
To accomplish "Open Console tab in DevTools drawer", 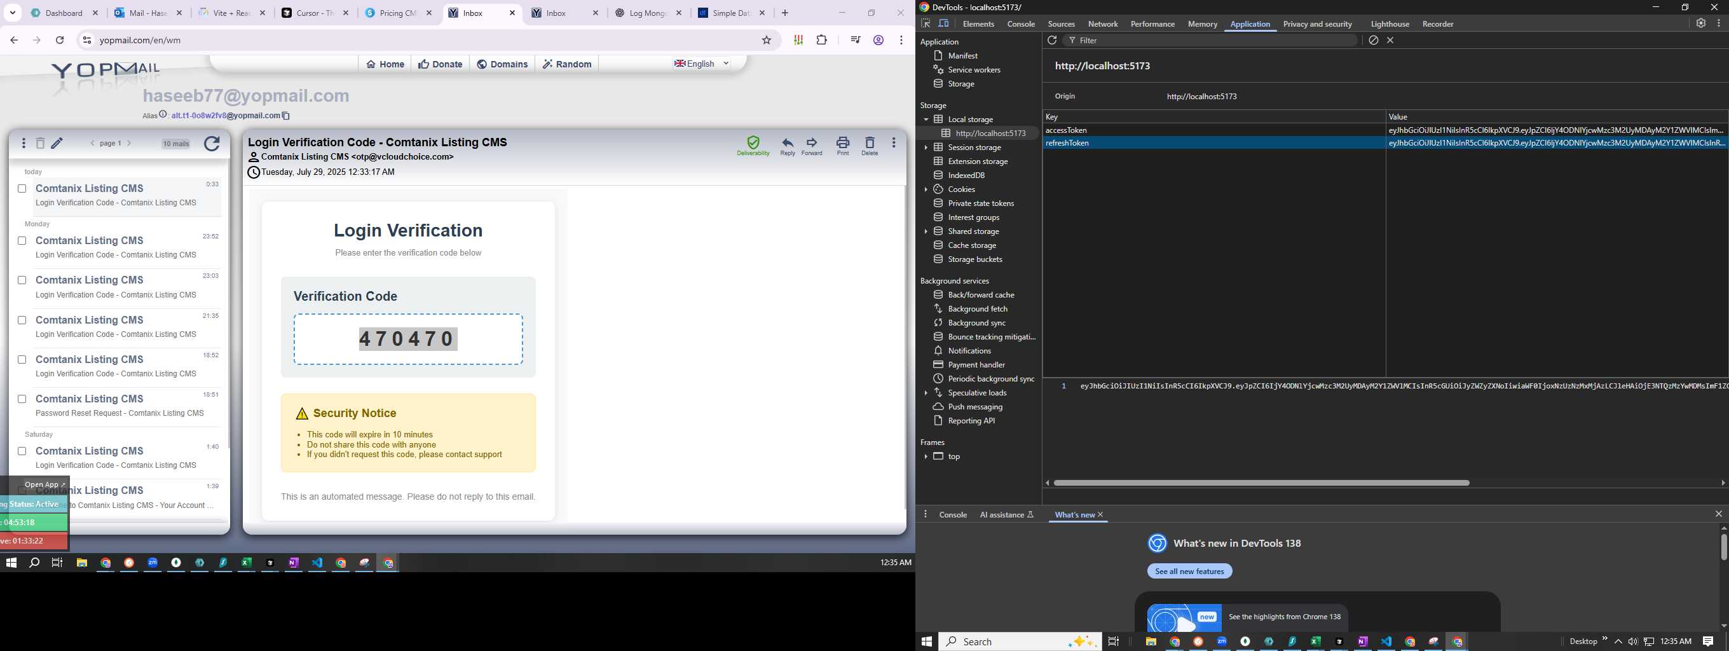I will (x=952, y=515).
